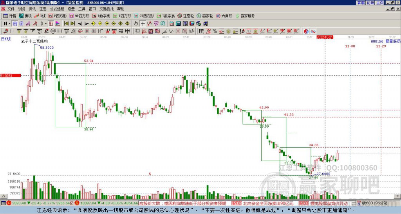Click the 27.6400 low price label on the chart
The image size is (401, 214).
(323, 174)
